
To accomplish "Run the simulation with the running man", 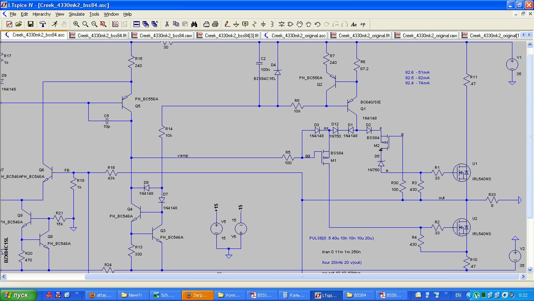I will 55,24.
